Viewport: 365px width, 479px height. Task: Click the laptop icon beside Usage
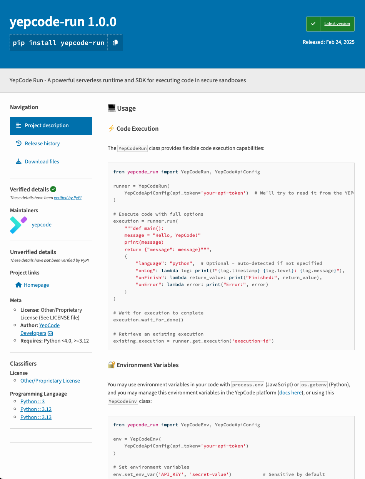coord(112,108)
